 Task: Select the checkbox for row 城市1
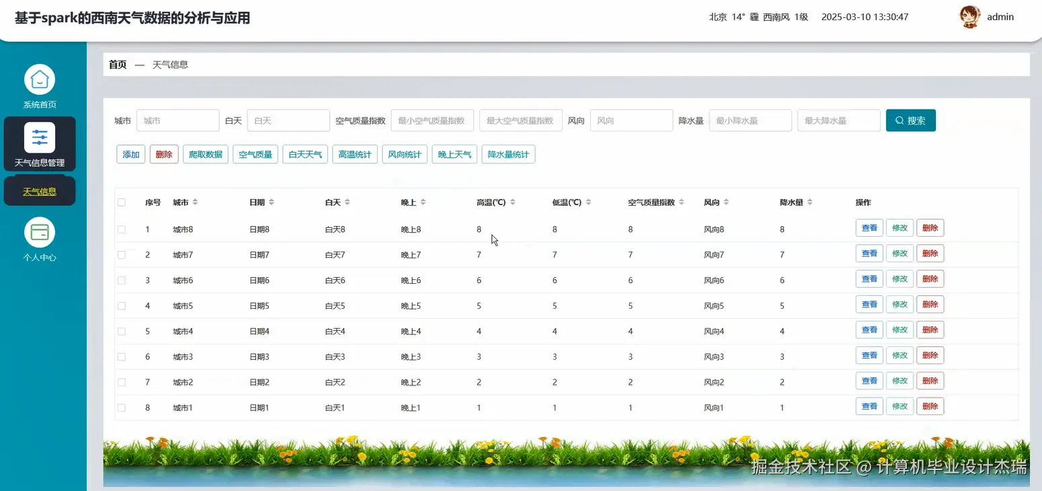coord(122,408)
